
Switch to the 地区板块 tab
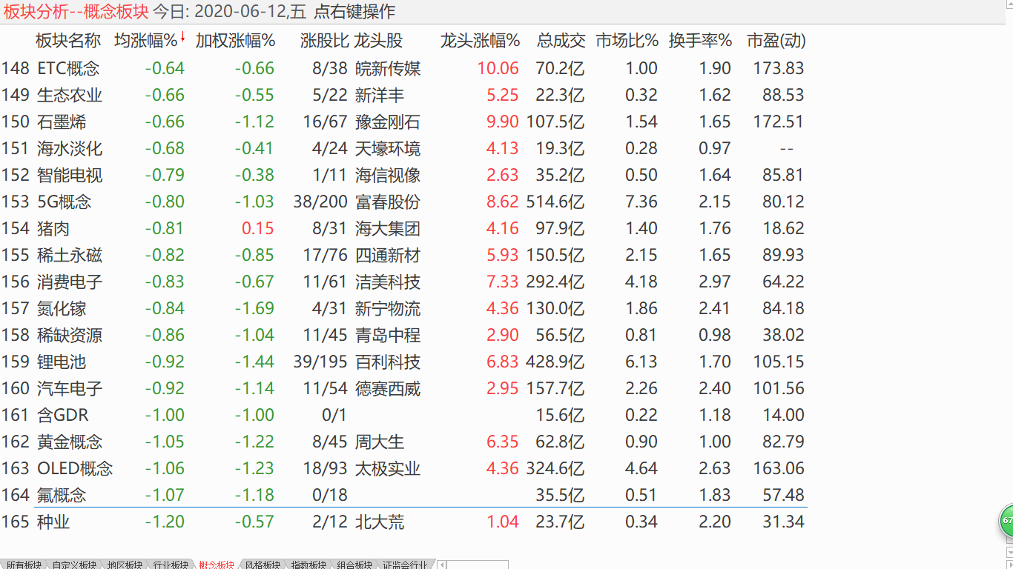(x=123, y=565)
